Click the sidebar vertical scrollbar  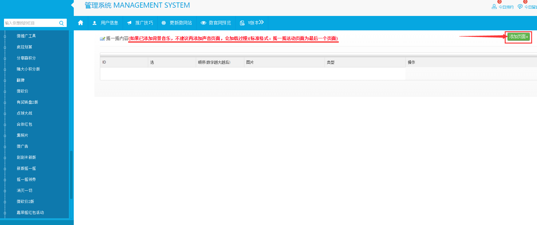pyautogui.click(x=71, y=175)
